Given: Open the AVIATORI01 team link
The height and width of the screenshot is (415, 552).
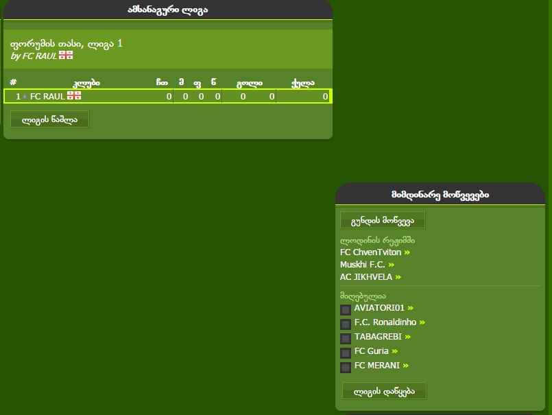Looking at the screenshot, I should pyautogui.click(x=379, y=308).
